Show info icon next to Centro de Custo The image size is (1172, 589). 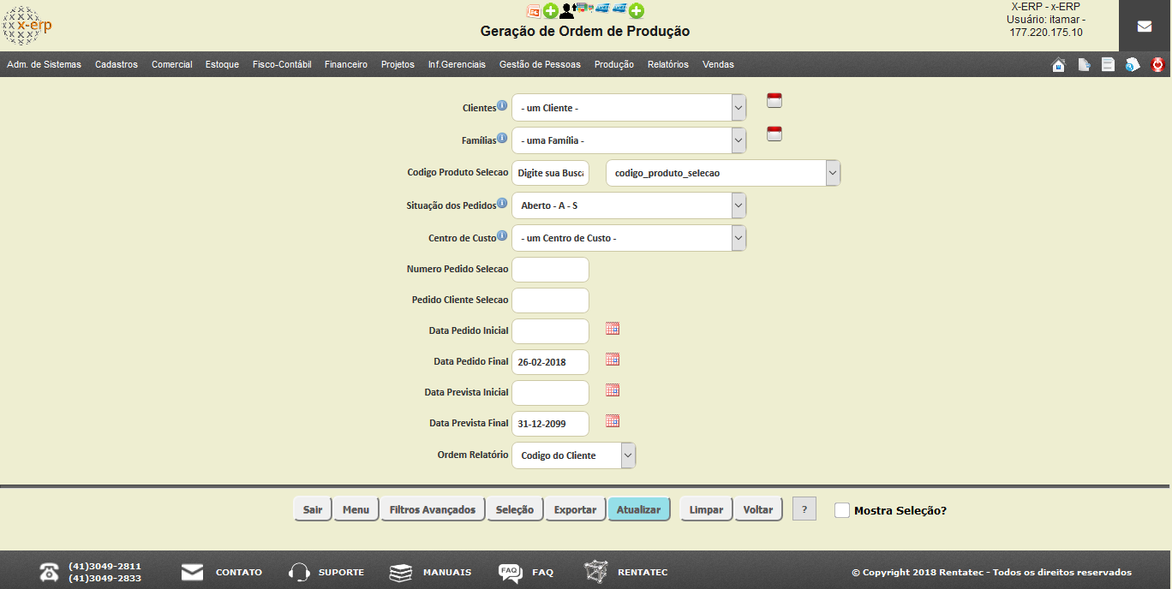point(503,235)
